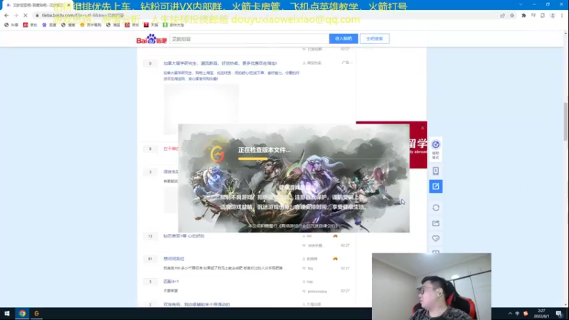Stop loading the page with the X button
This screenshot has height=320, width=569.
click(x=26, y=16)
